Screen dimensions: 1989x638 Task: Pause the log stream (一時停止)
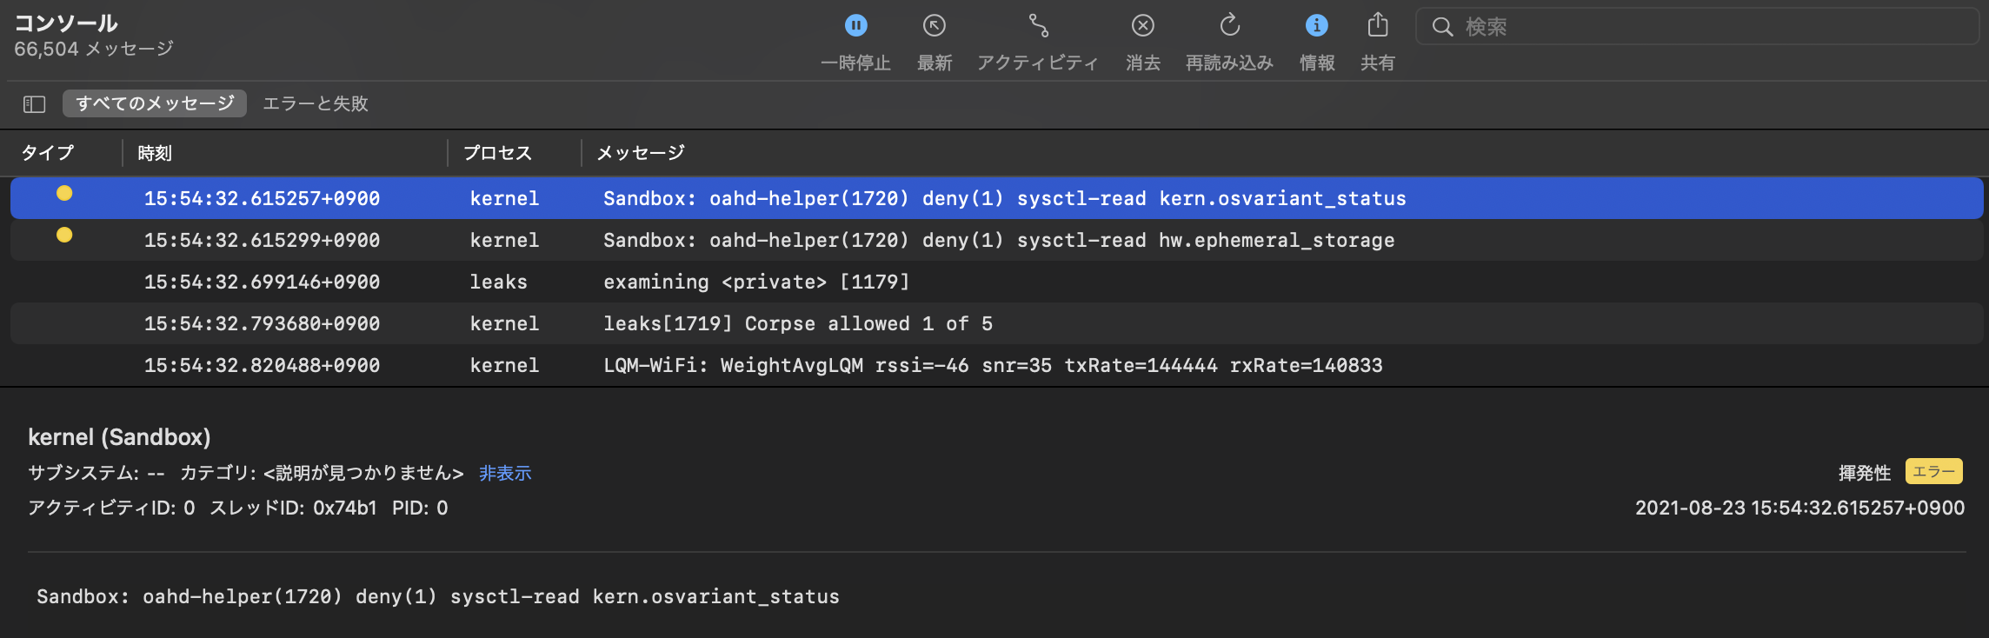(856, 26)
